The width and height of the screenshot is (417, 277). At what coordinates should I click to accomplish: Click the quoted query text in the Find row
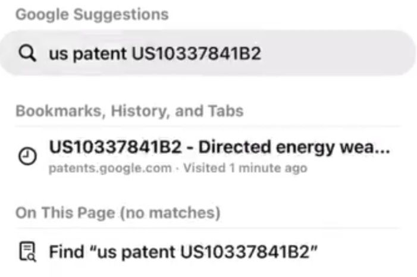201,252
